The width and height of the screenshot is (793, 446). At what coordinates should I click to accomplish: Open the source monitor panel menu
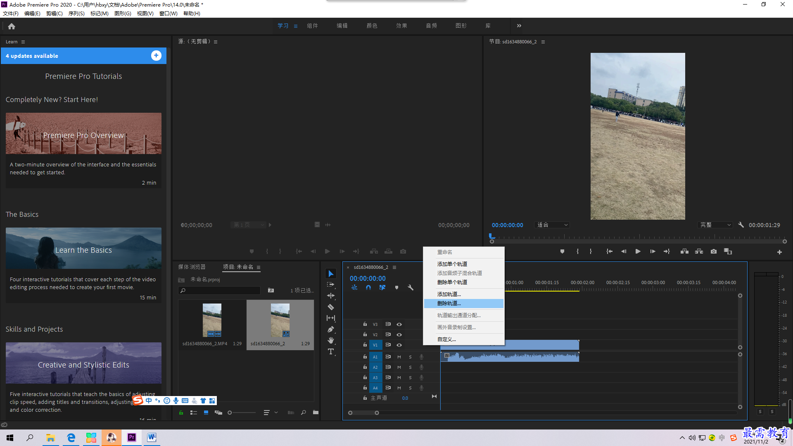click(216, 42)
